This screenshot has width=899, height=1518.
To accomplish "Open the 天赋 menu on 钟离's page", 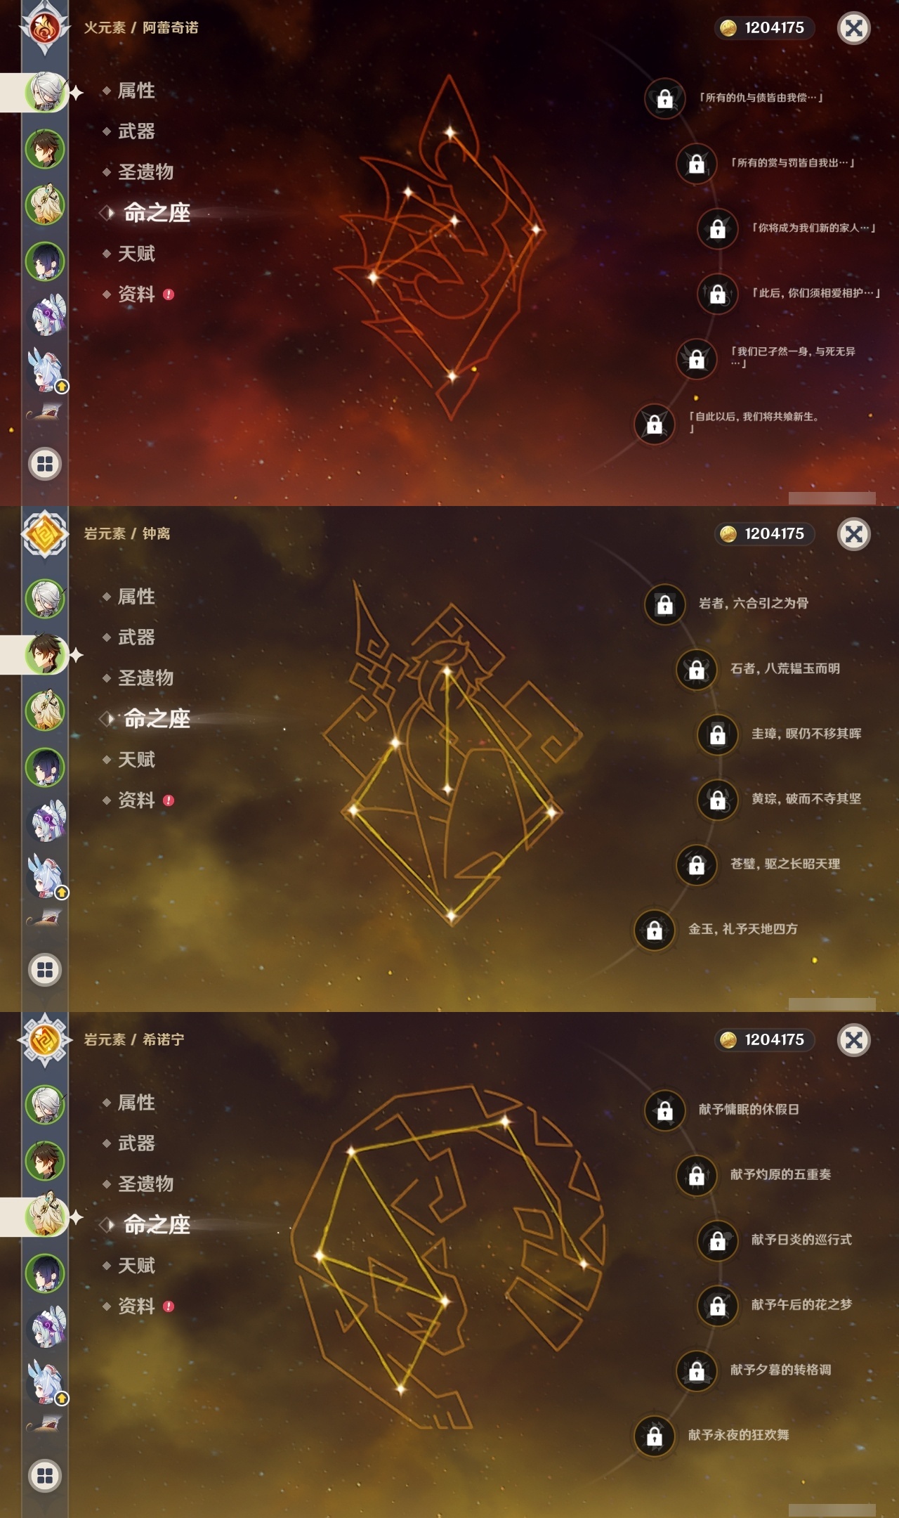I will (x=136, y=760).
